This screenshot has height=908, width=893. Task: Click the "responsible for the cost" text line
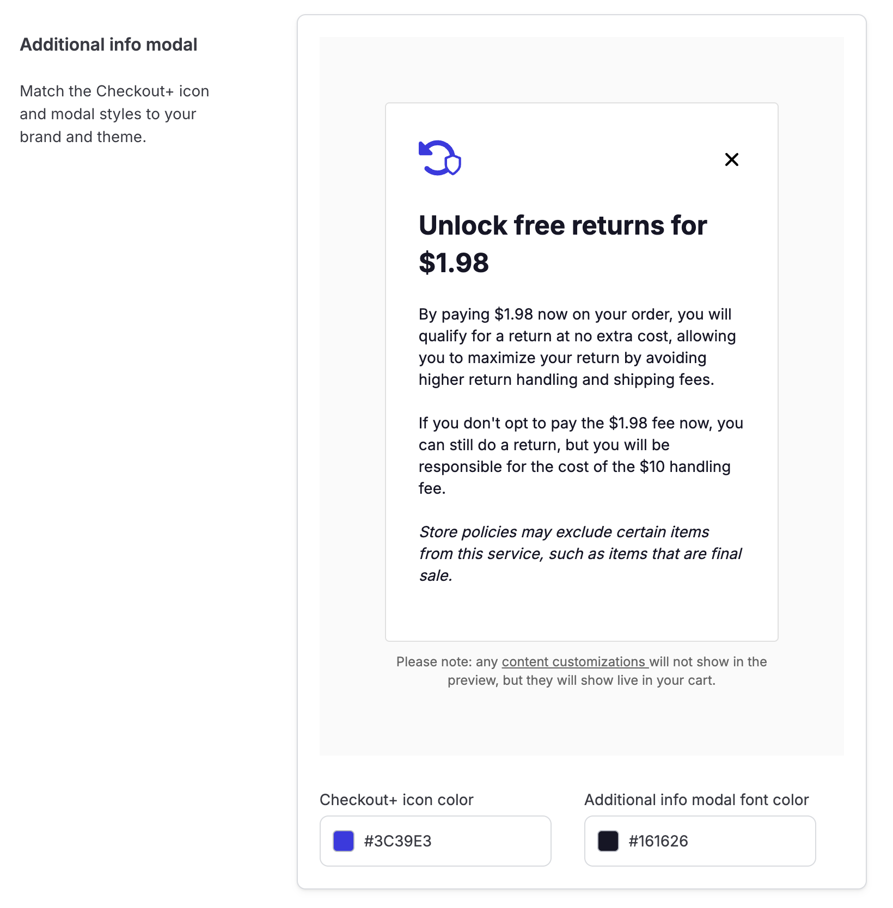pyautogui.click(x=574, y=467)
